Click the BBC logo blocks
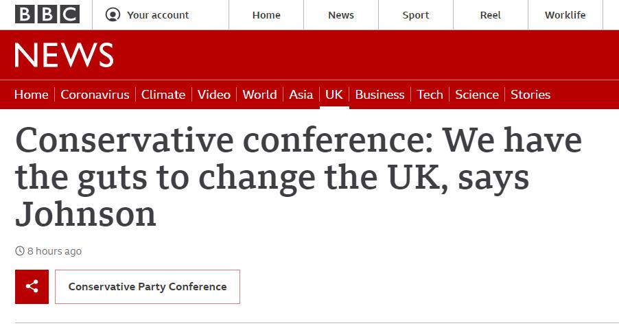 tap(47, 14)
